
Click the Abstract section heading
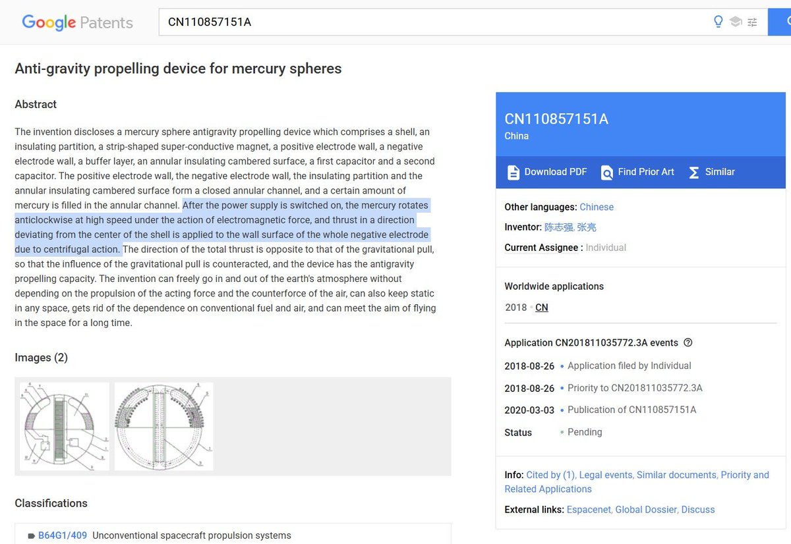[x=36, y=104]
